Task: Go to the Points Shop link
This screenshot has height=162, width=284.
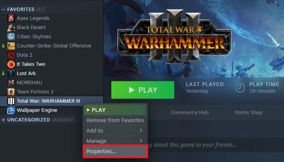Action: 249,112
